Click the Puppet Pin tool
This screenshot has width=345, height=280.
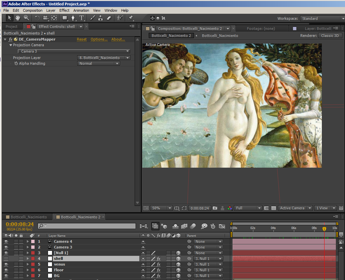[131, 18]
